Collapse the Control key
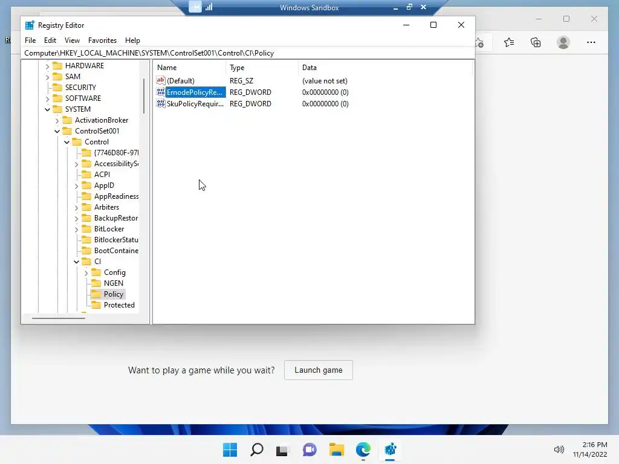The image size is (619, 464). [x=66, y=142]
